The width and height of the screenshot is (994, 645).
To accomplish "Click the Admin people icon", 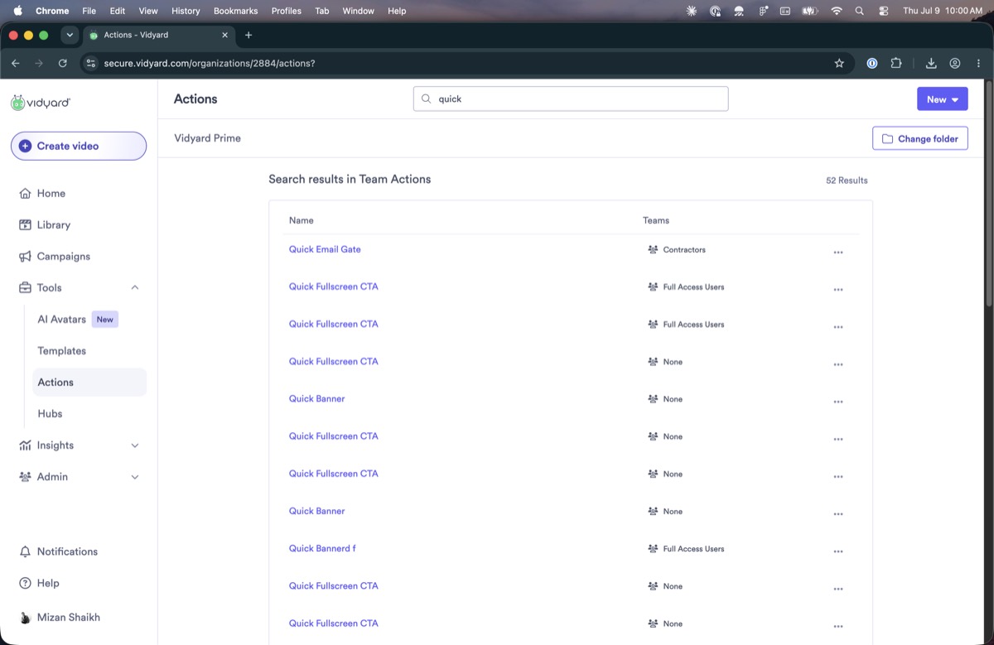I will click(x=25, y=477).
